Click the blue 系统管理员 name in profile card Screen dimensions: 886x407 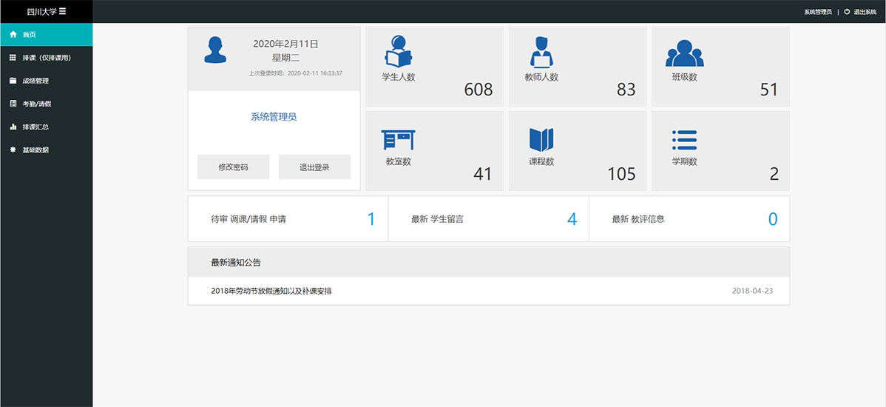(274, 117)
